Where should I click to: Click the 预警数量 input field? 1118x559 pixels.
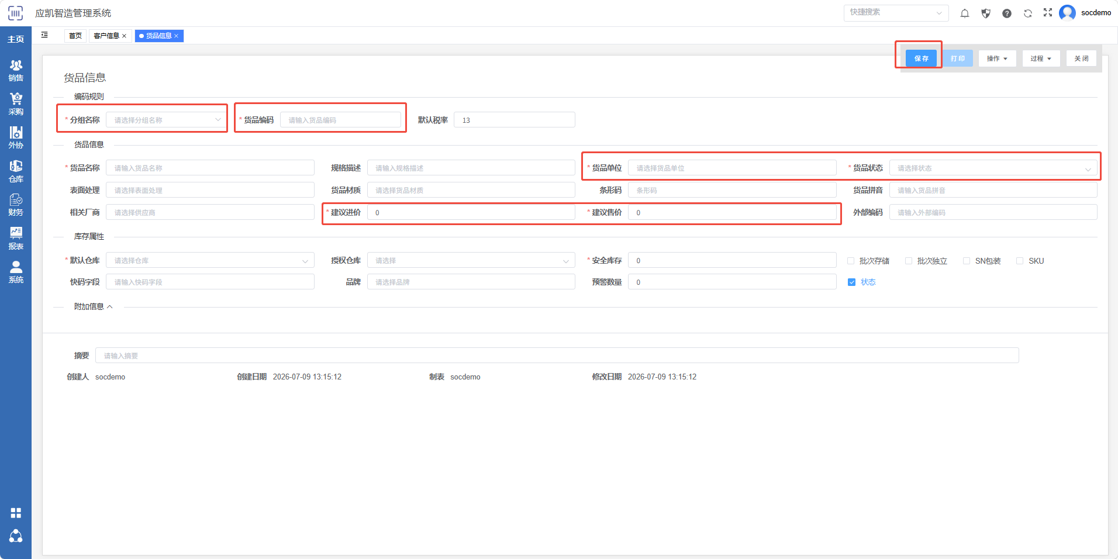point(732,282)
